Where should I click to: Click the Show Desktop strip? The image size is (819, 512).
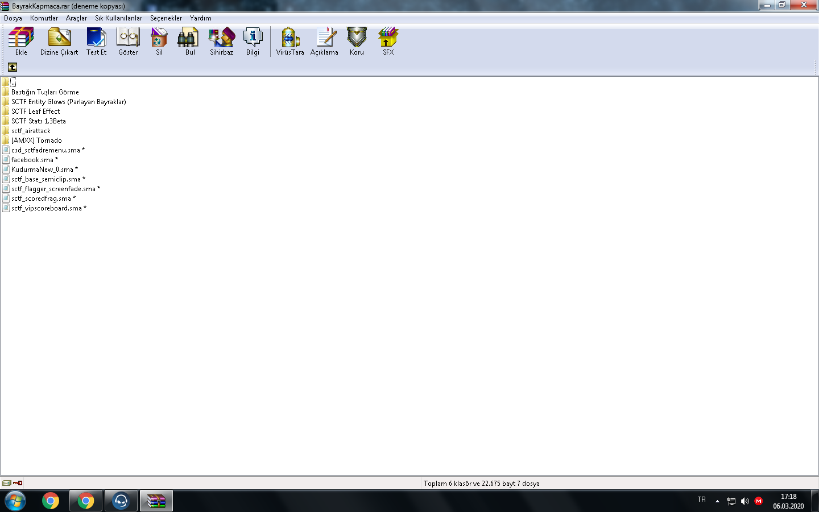(815, 501)
